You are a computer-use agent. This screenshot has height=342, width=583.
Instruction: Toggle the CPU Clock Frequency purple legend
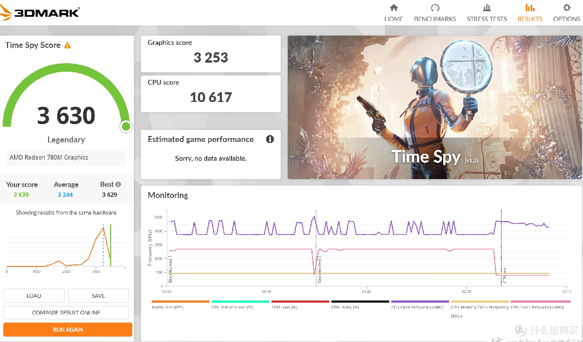pyautogui.click(x=420, y=302)
